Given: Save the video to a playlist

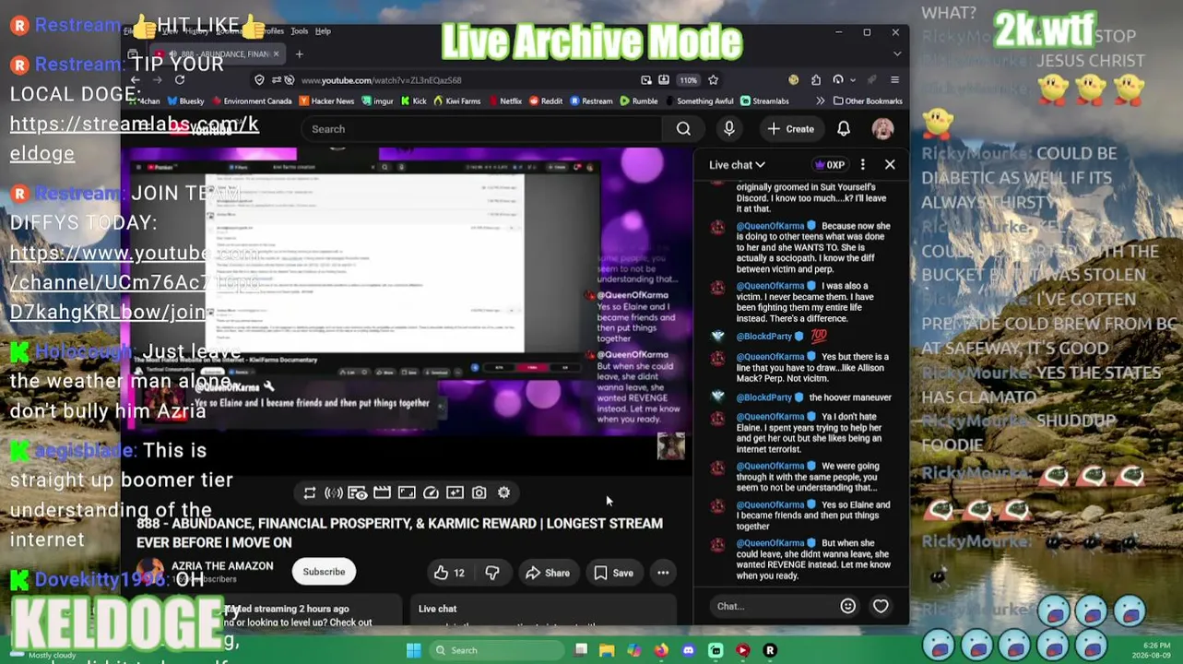Looking at the screenshot, I should 613,573.
